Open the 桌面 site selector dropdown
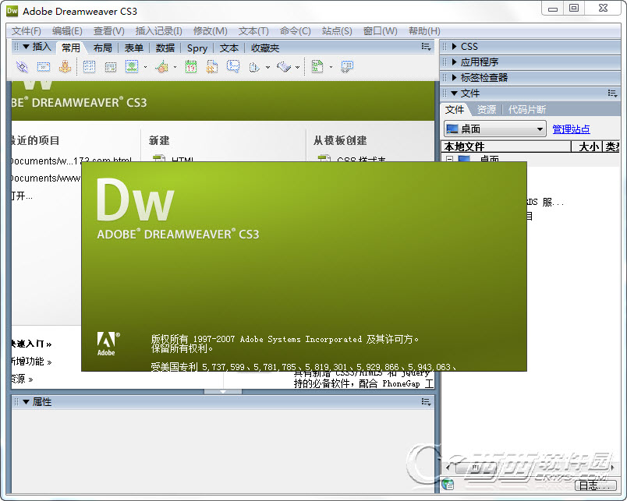Viewport: 627px width, 501px height. point(495,129)
